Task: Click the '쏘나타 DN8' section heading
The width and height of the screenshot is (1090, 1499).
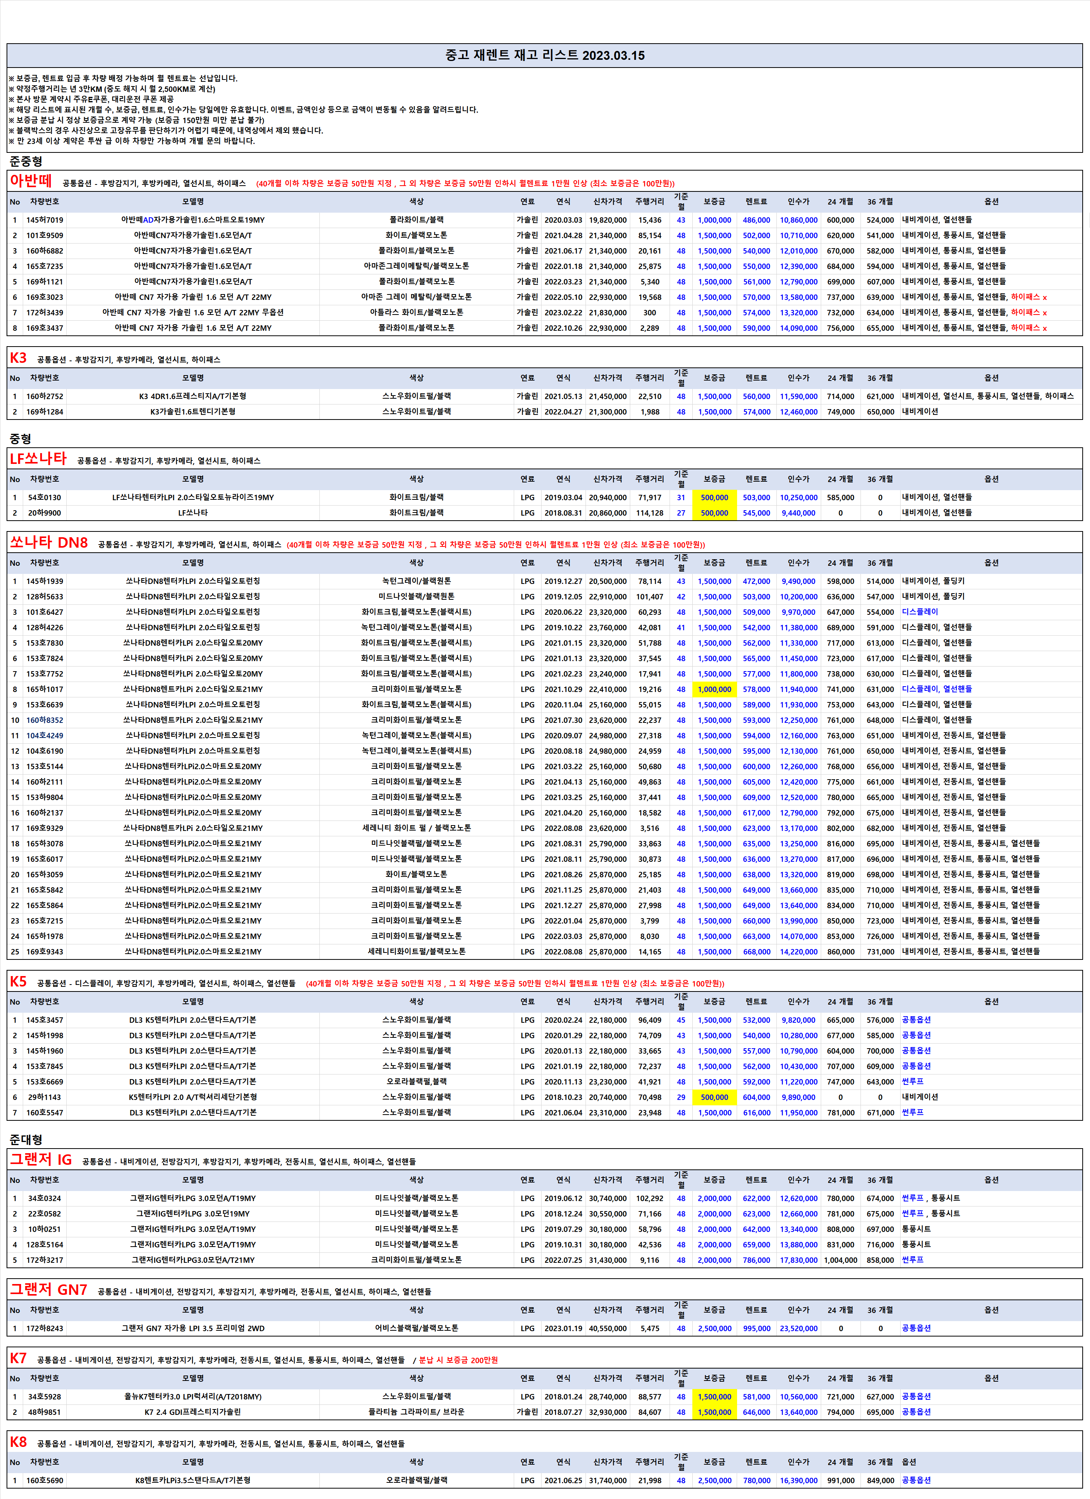Action: [49, 542]
